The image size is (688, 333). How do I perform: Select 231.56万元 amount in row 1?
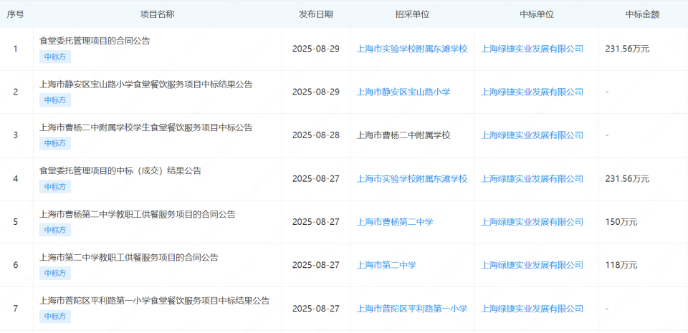pyautogui.click(x=628, y=49)
